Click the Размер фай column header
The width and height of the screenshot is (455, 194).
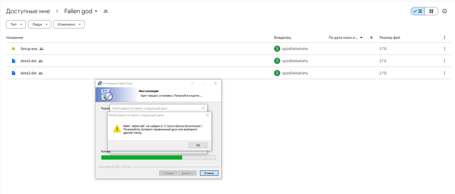pos(390,38)
